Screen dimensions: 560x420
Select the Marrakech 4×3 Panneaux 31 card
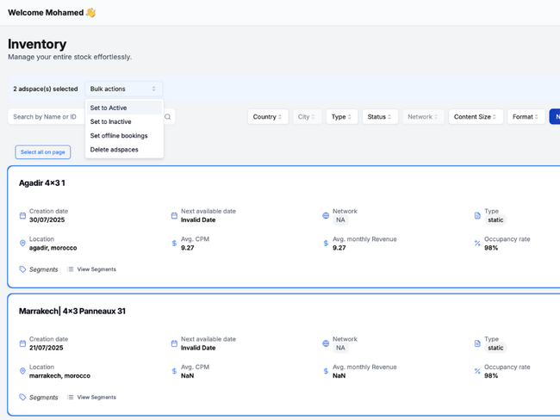click(284, 312)
